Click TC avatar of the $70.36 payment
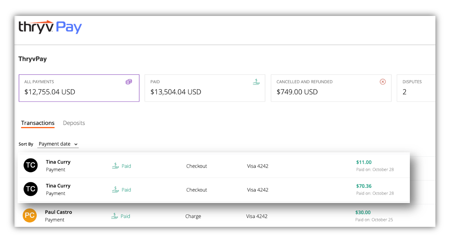This screenshot has width=449, height=238. tap(31, 189)
